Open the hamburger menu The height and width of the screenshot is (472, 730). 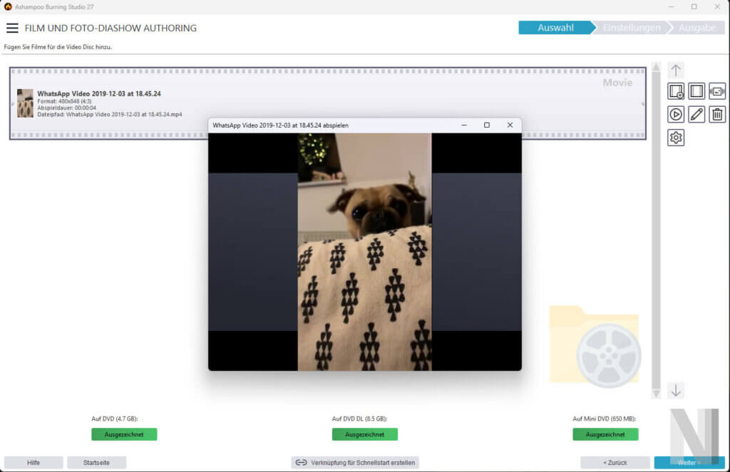12,28
